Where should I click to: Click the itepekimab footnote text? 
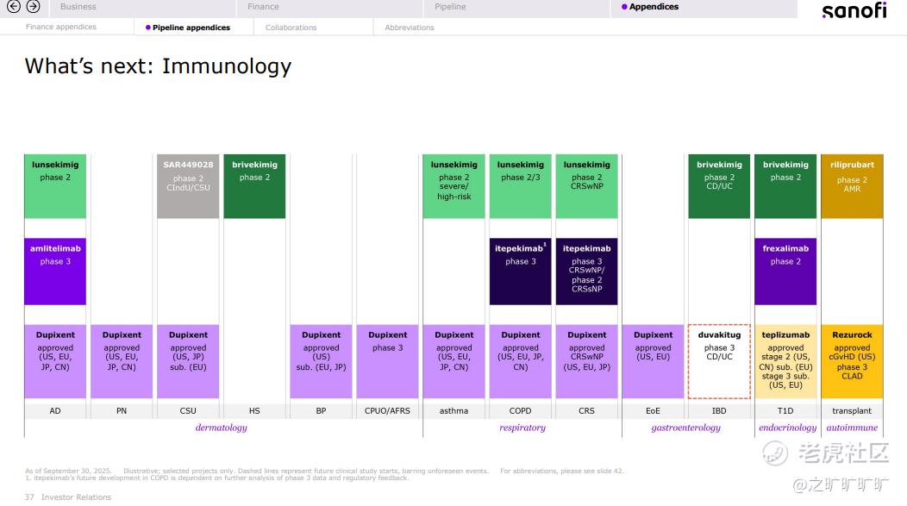pos(217,478)
